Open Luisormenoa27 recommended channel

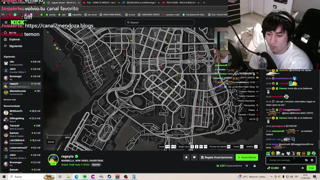click(x=22, y=149)
